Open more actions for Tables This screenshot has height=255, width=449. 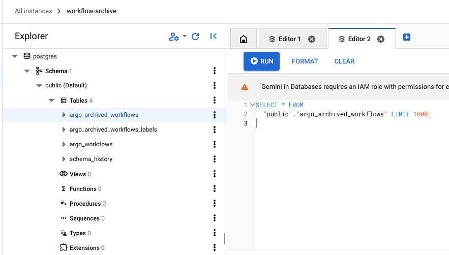tap(215, 100)
